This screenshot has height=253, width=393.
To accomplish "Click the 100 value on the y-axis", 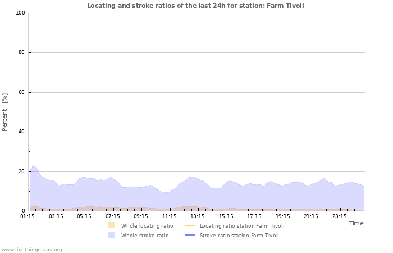I will click(x=20, y=13).
